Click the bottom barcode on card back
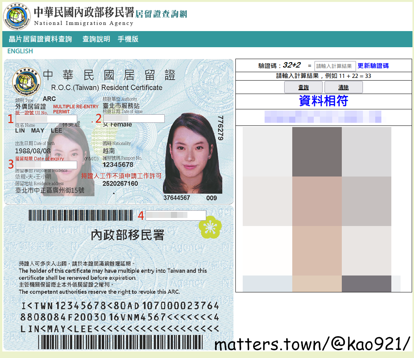 coord(121,342)
